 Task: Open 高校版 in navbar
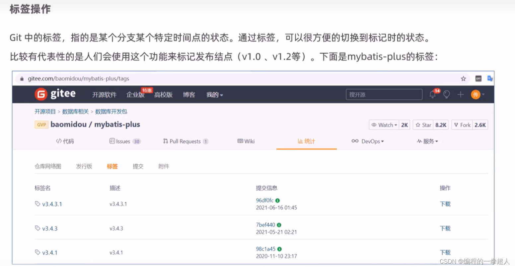(163, 95)
